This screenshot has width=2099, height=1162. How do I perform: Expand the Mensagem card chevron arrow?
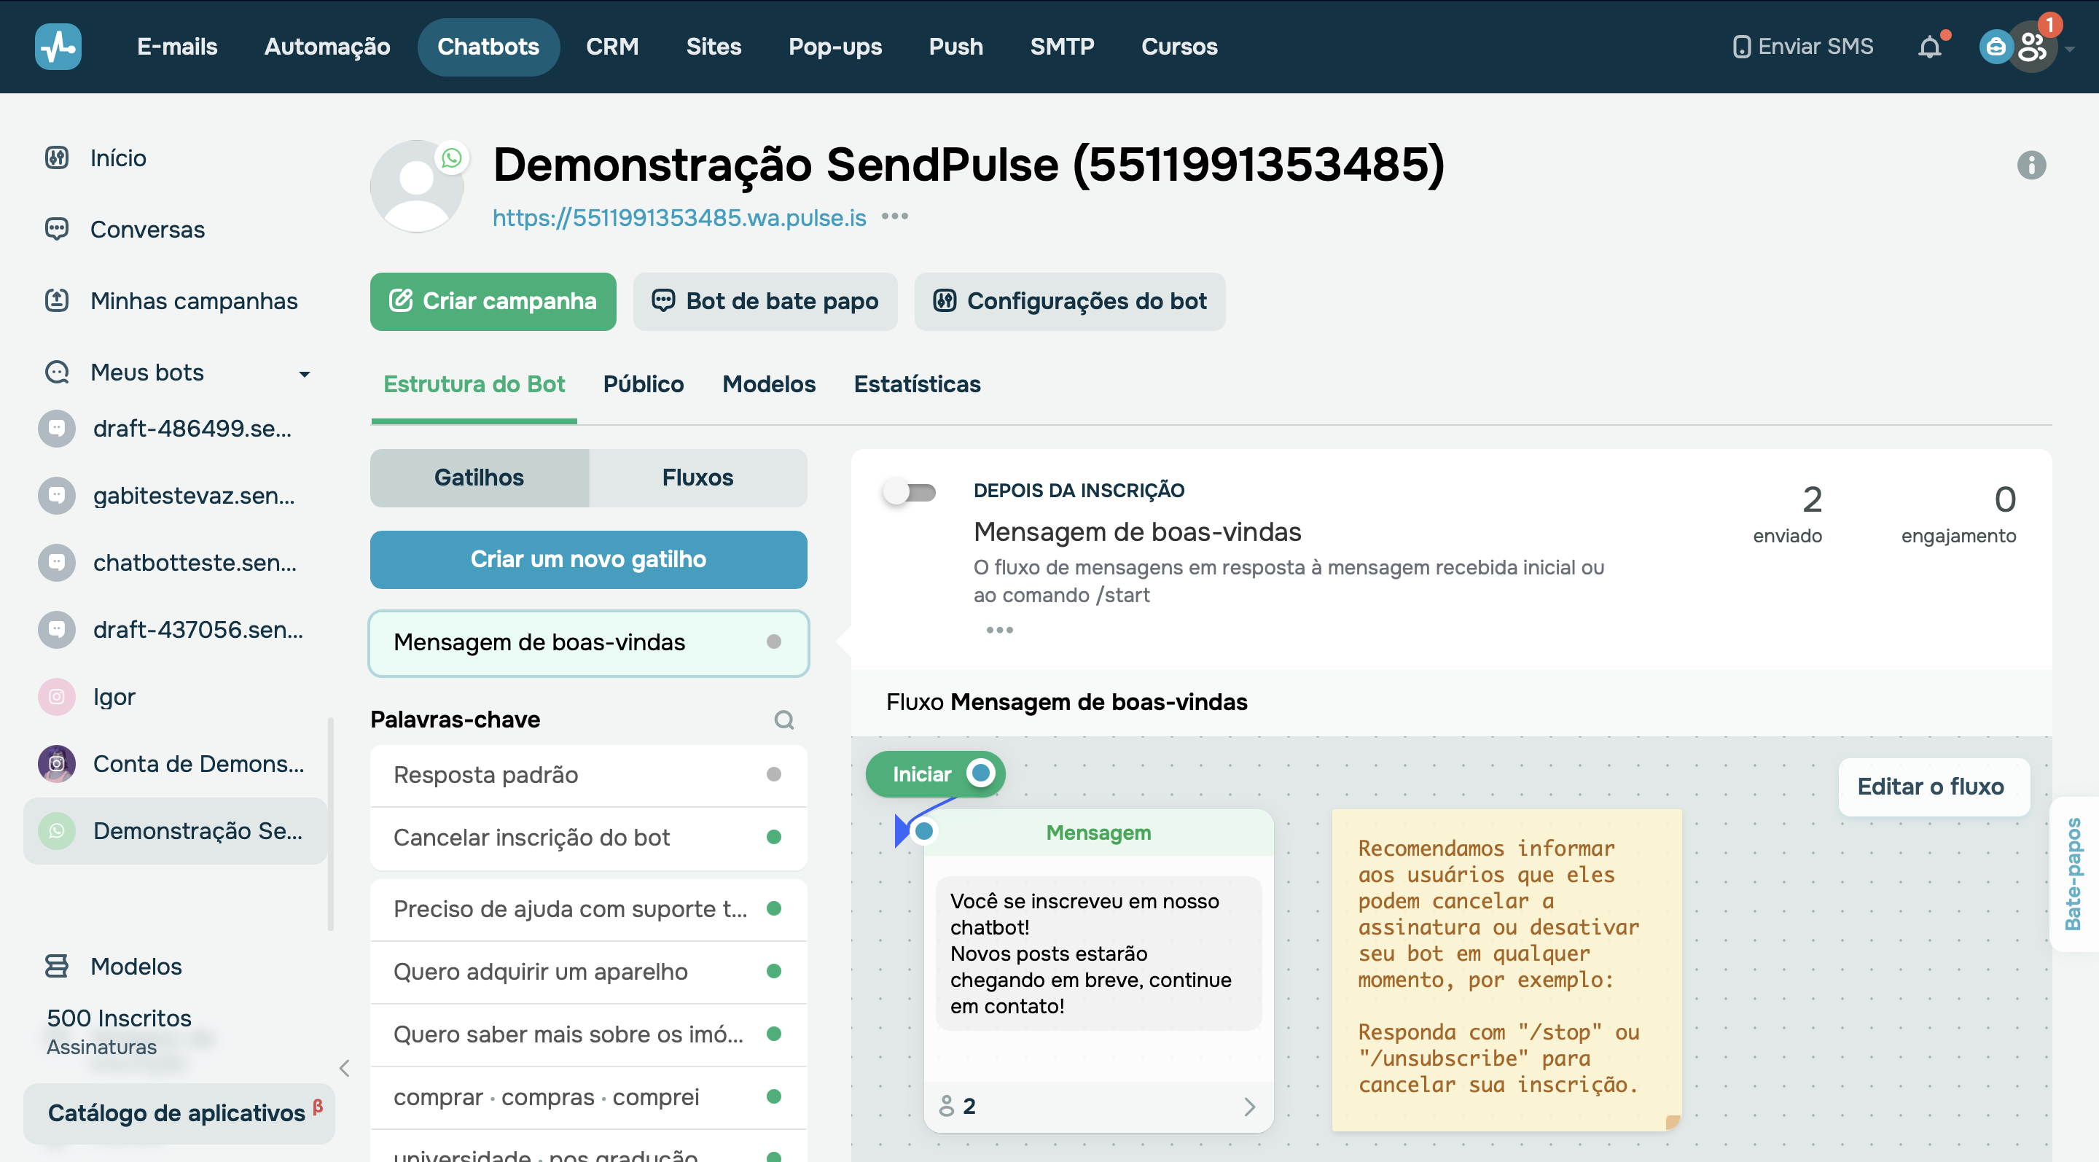(x=1250, y=1107)
